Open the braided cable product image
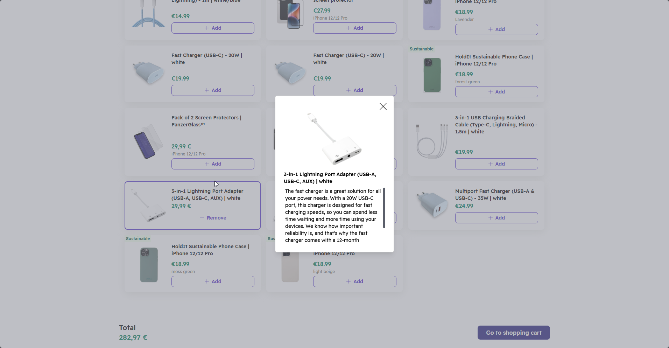 click(432, 141)
